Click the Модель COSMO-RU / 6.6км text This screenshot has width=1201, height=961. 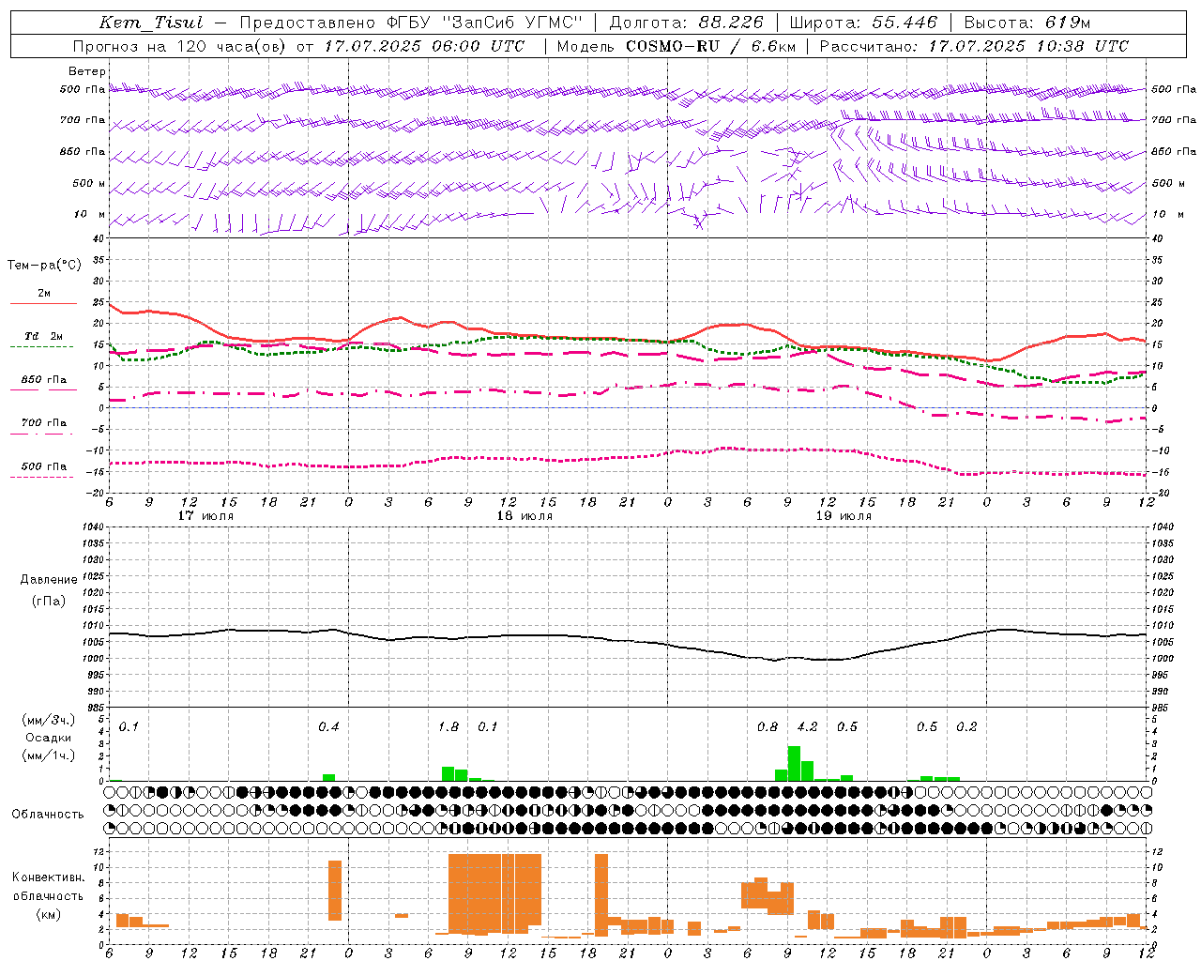click(x=677, y=46)
